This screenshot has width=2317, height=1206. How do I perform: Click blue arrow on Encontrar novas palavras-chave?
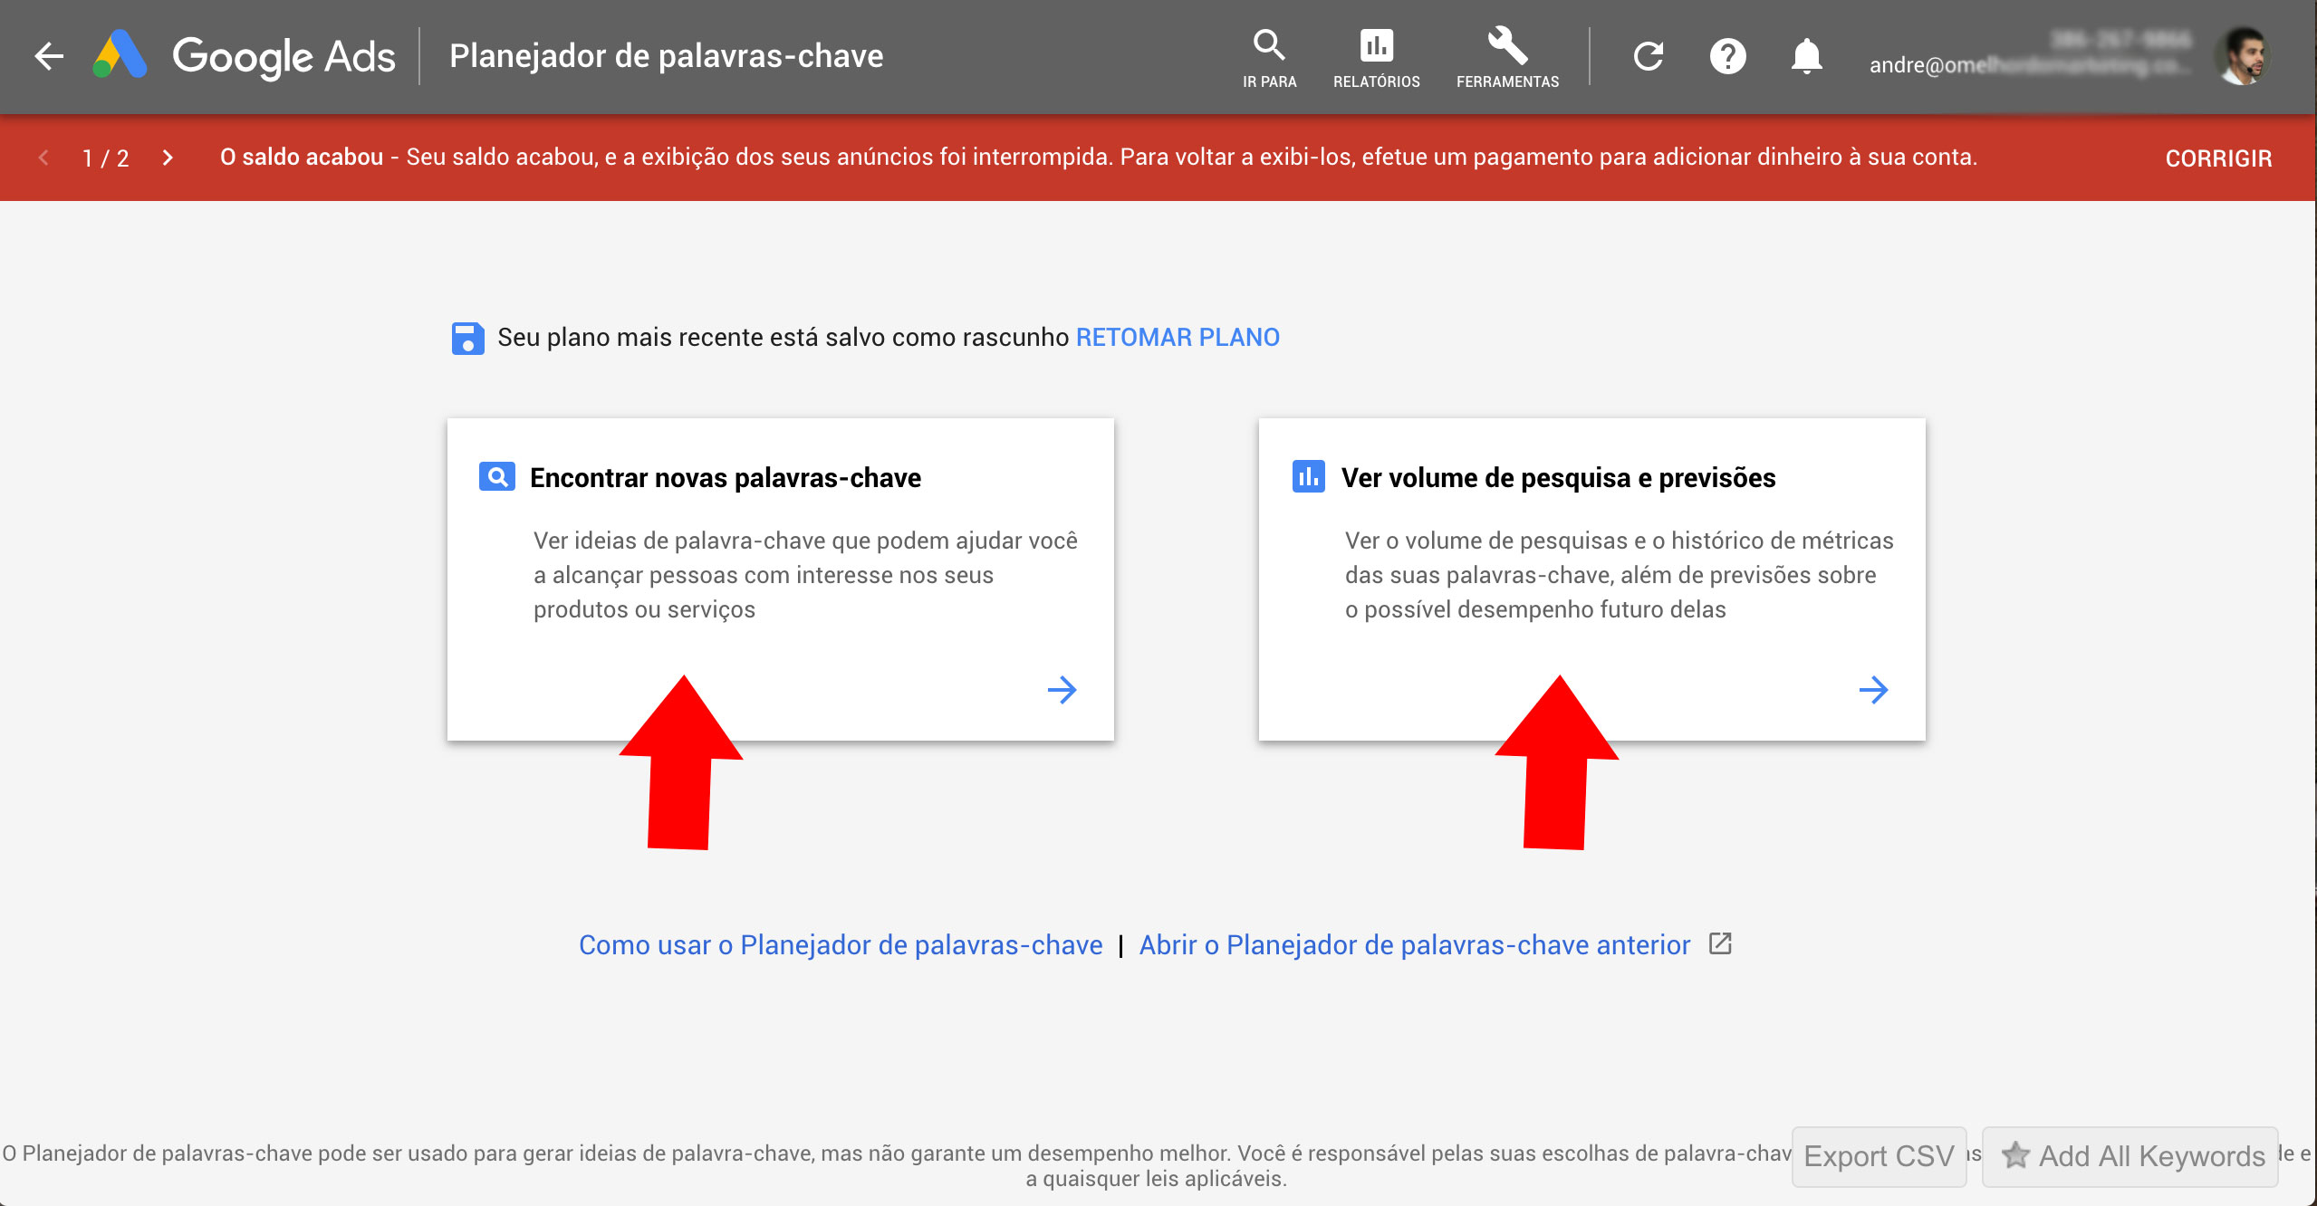pyautogui.click(x=1062, y=690)
